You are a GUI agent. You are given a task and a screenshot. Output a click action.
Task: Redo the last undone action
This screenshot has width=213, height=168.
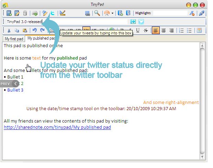pyautogui.click(x=43, y=30)
